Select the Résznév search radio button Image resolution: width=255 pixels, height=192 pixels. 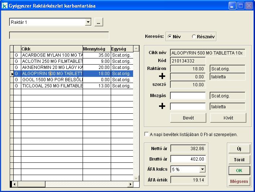(194, 36)
